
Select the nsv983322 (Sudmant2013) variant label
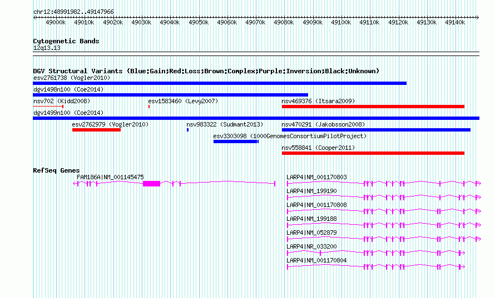pos(225,124)
